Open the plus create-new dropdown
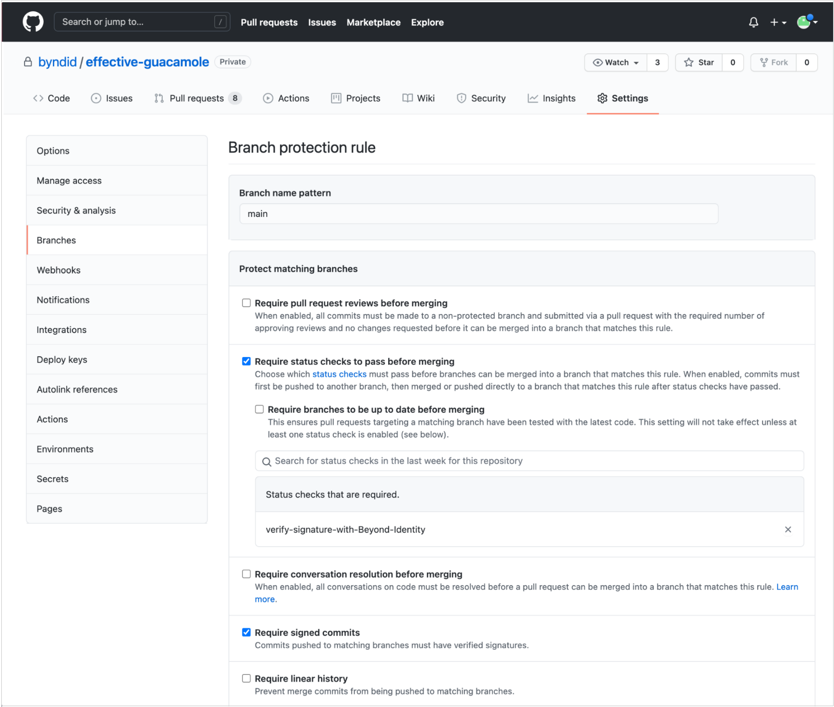The height and width of the screenshot is (707, 834). click(778, 22)
